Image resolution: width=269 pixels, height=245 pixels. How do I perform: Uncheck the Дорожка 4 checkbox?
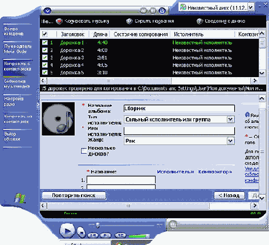tap(44, 65)
